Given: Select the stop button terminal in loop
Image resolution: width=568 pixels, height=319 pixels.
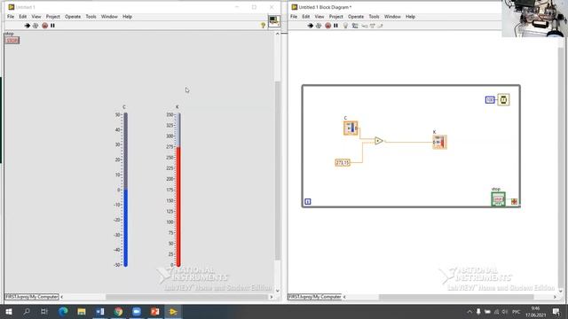Looking at the screenshot, I should (498, 199).
